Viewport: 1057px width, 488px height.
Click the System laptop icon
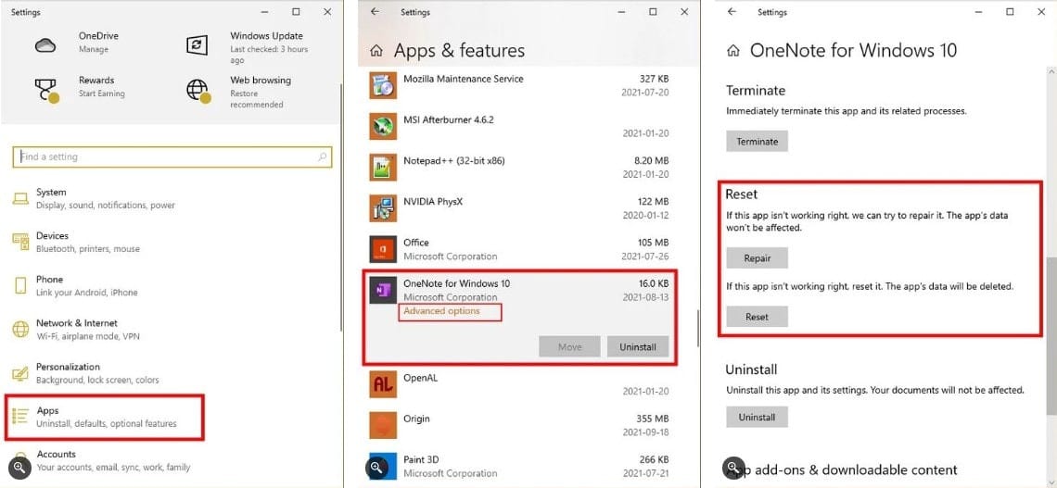(21, 198)
